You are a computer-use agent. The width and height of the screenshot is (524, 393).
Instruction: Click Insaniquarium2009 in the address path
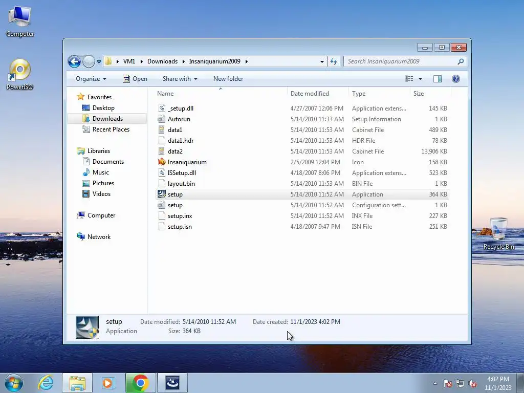click(214, 61)
